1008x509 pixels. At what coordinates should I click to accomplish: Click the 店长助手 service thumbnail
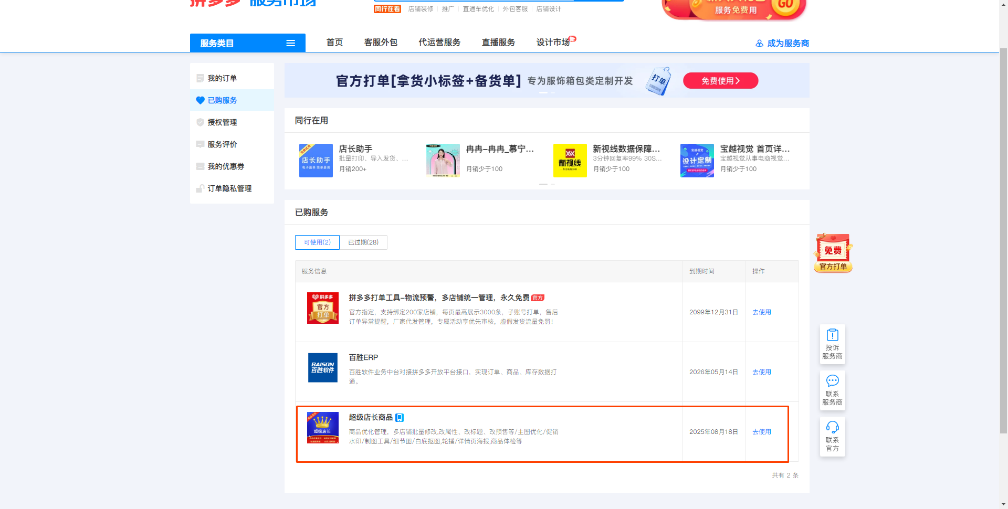point(316,161)
